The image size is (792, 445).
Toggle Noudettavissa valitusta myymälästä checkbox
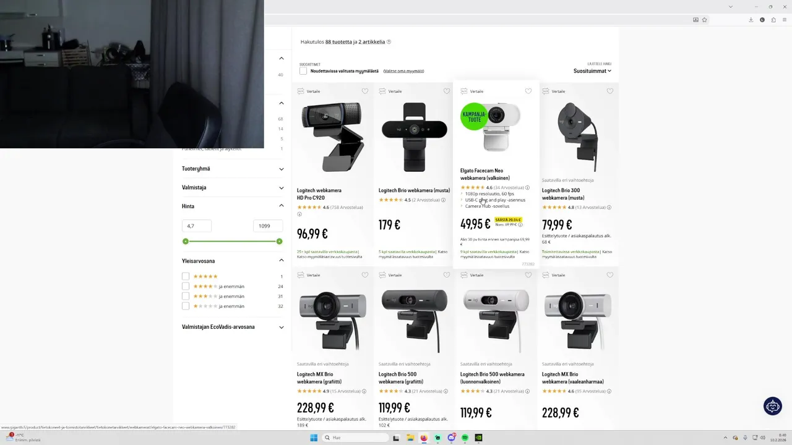point(303,71)
